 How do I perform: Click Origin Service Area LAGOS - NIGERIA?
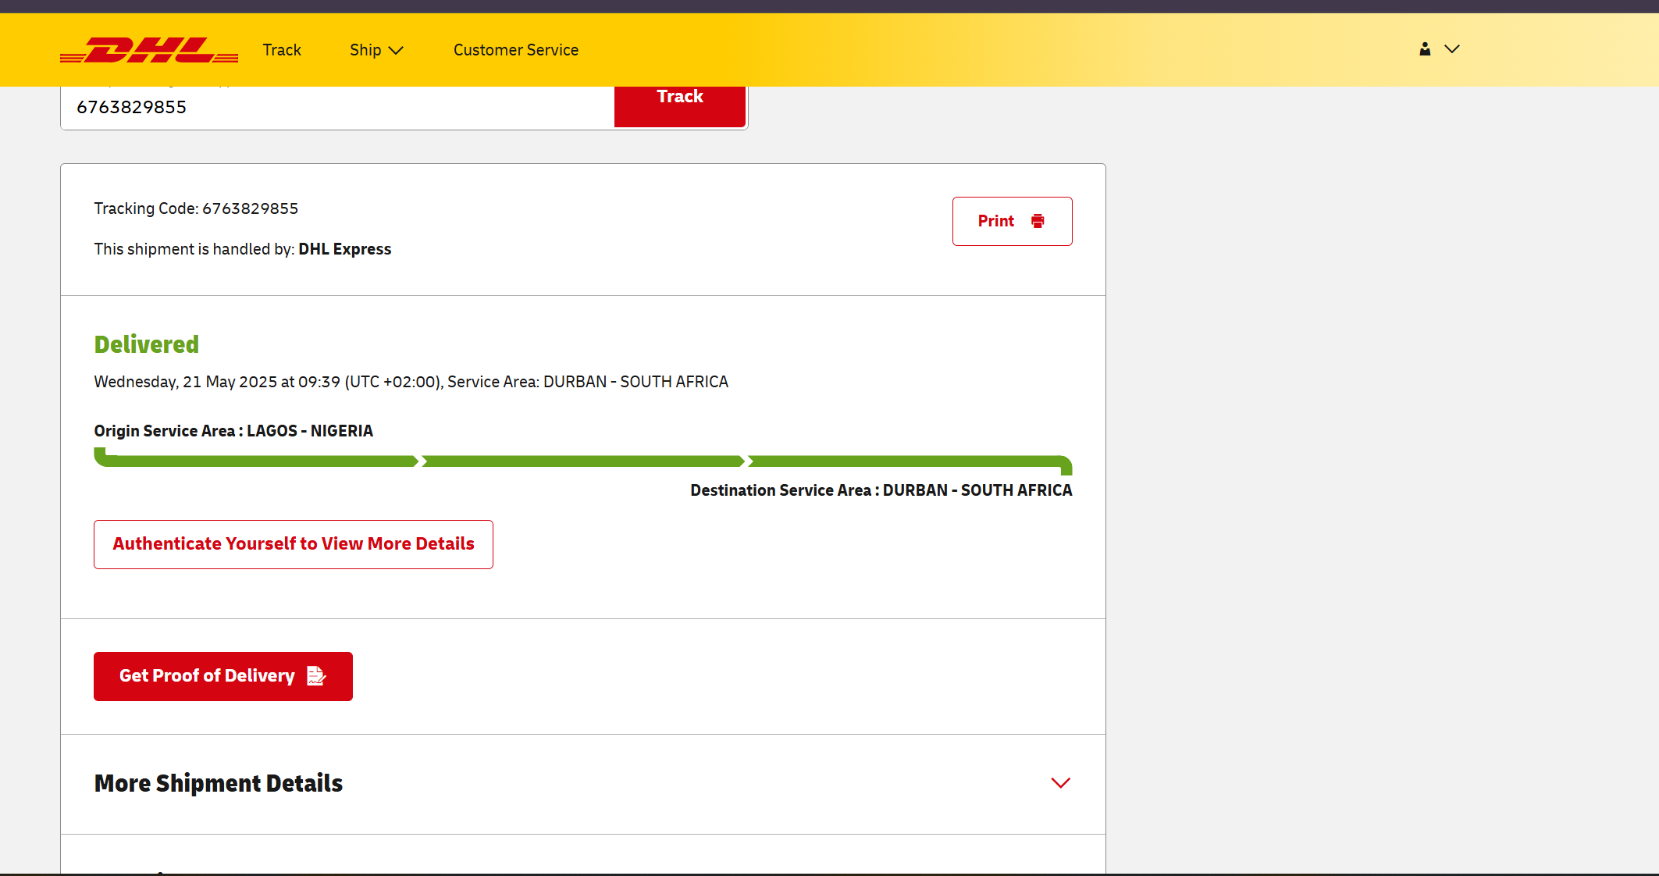coord(233,431)
